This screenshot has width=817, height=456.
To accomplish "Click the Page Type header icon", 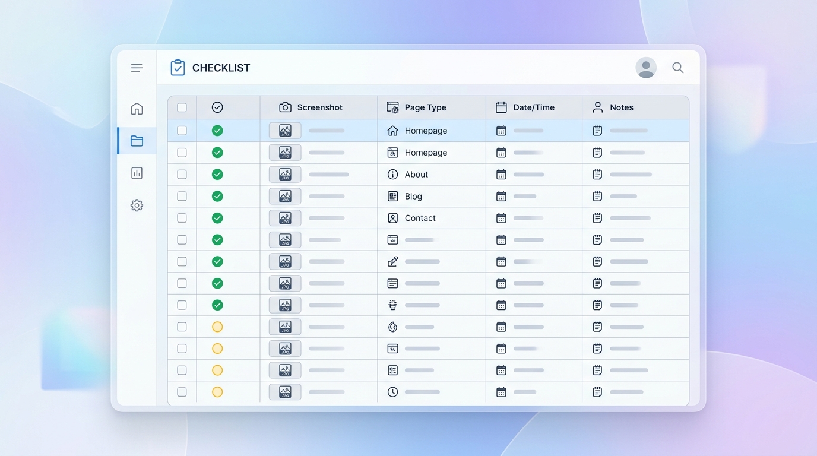I will tap(392, 107).
